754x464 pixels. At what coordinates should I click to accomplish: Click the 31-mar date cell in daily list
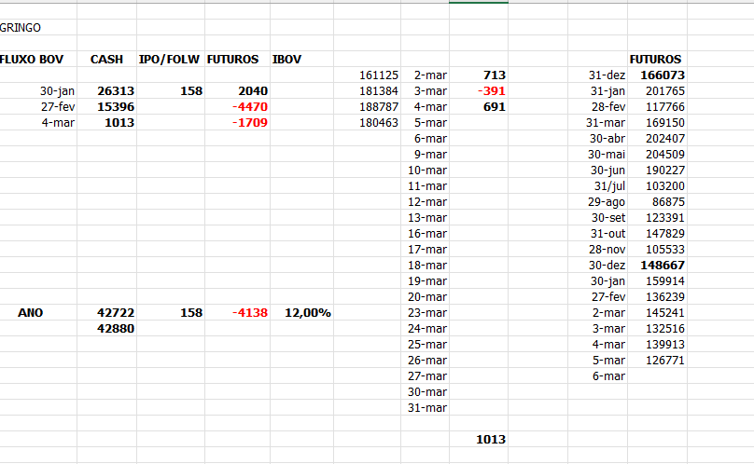[x=427, y=408]
